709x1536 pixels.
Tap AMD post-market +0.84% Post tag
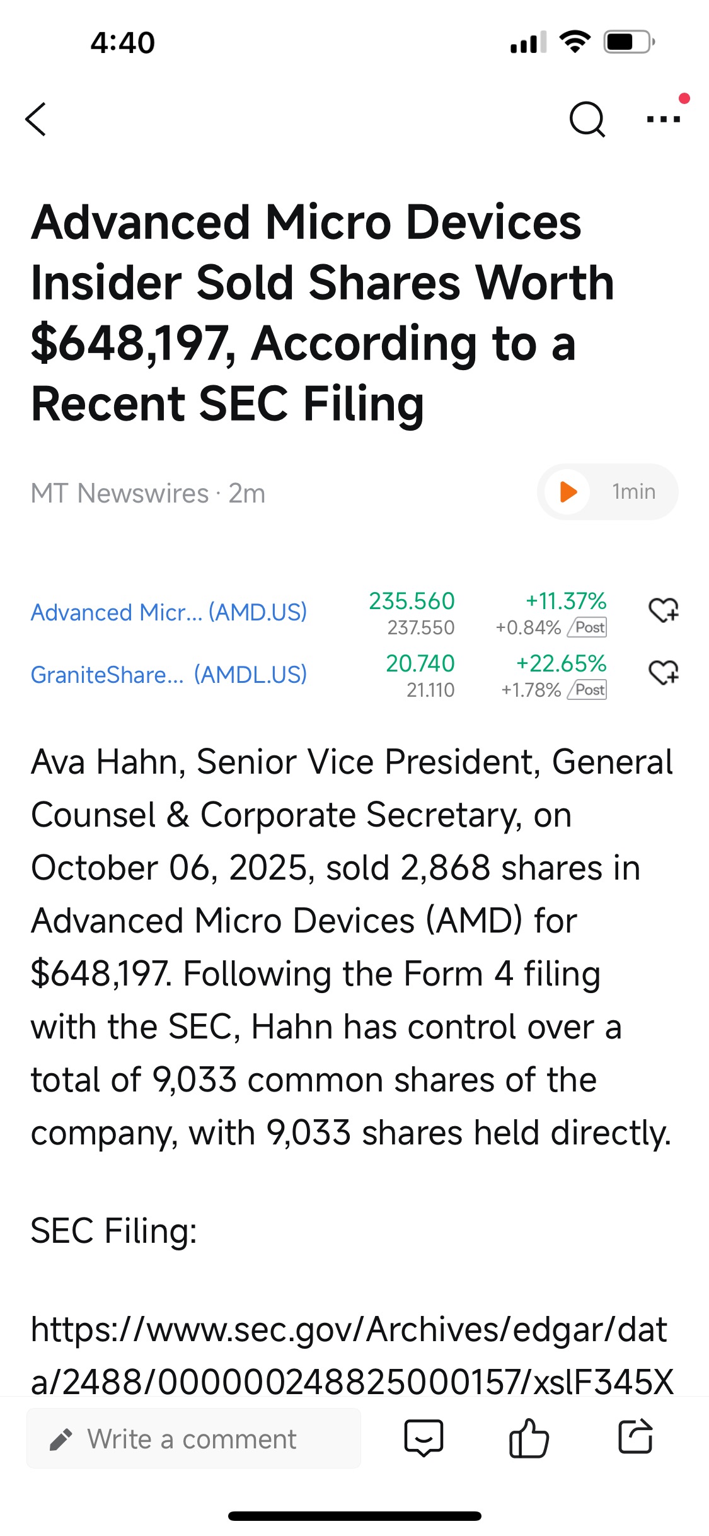[589, 628]
